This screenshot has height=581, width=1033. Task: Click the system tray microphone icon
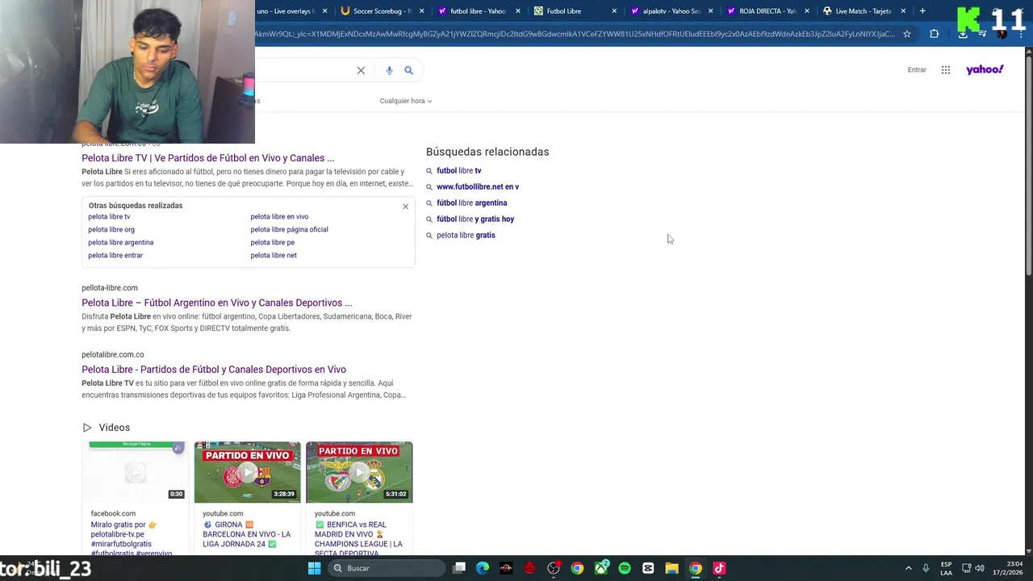[926, 568]
